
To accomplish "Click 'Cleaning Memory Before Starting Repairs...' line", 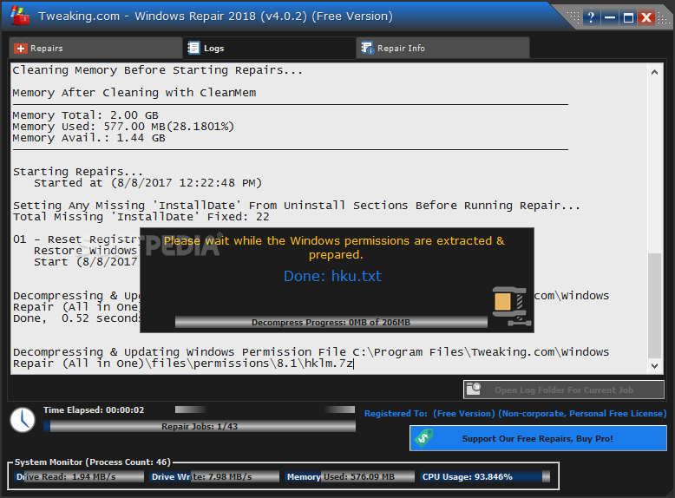I will click(x=157, y=70).
